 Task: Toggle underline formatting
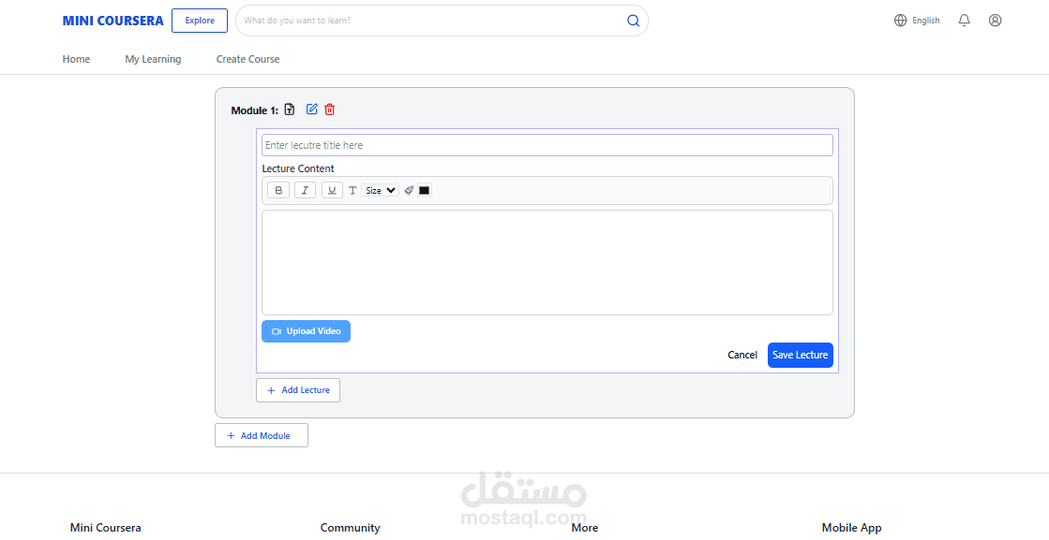[x=332, y=190]
